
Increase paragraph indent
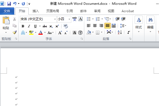pyautogui.click(x=123, y=19)
